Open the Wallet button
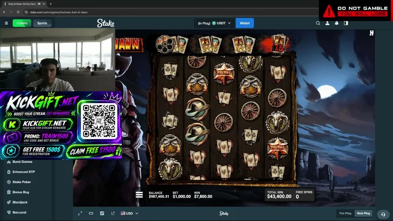 click(x=245, y=23)
